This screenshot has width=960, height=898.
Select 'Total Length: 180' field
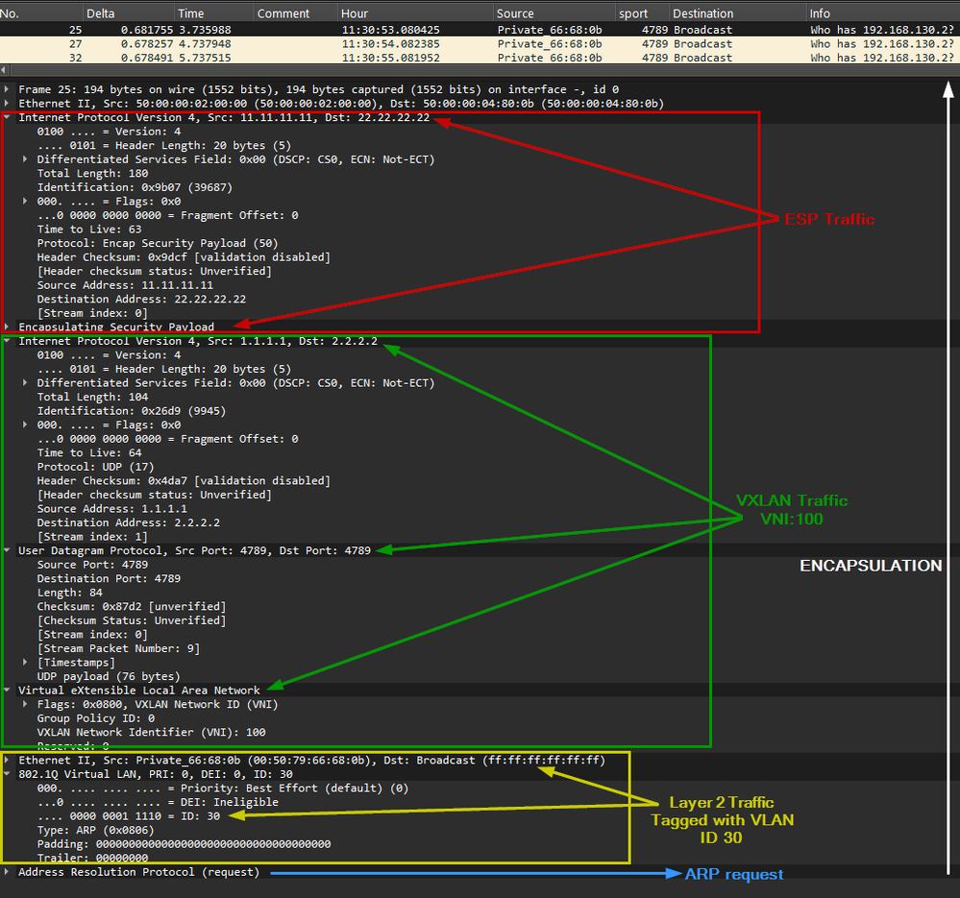(92, 173)
